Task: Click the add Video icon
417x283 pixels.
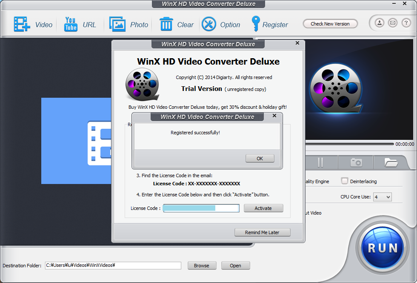Action: 22,24
